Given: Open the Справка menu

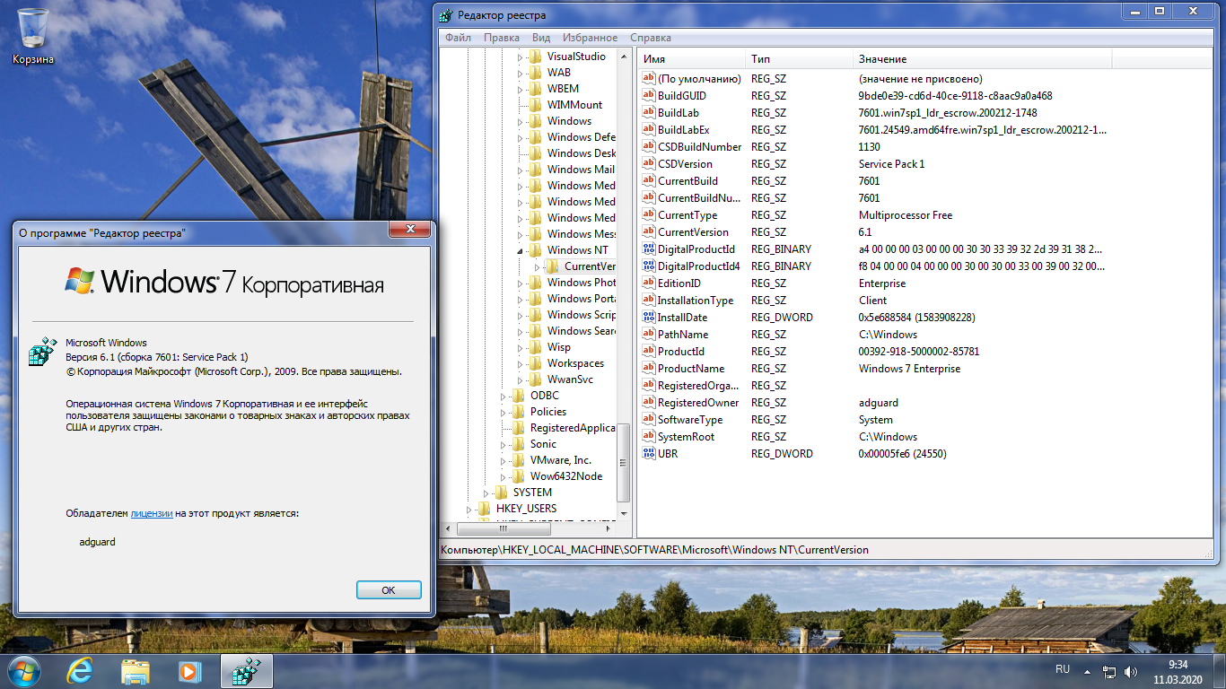Looking at the screenshot, I should 651,38.
